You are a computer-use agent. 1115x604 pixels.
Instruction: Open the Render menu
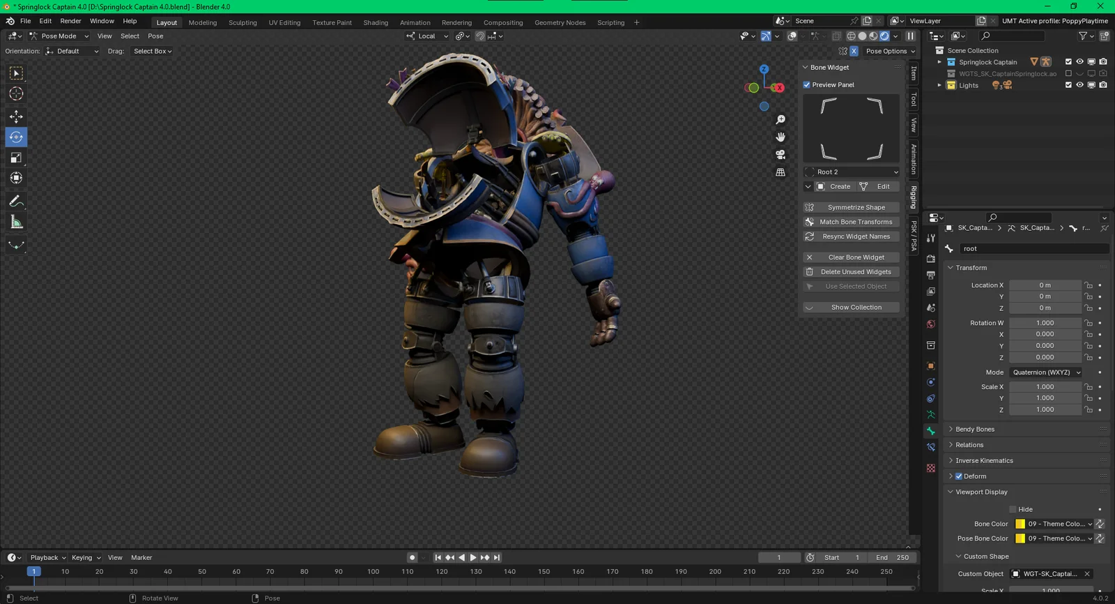[x=70, y=21]
